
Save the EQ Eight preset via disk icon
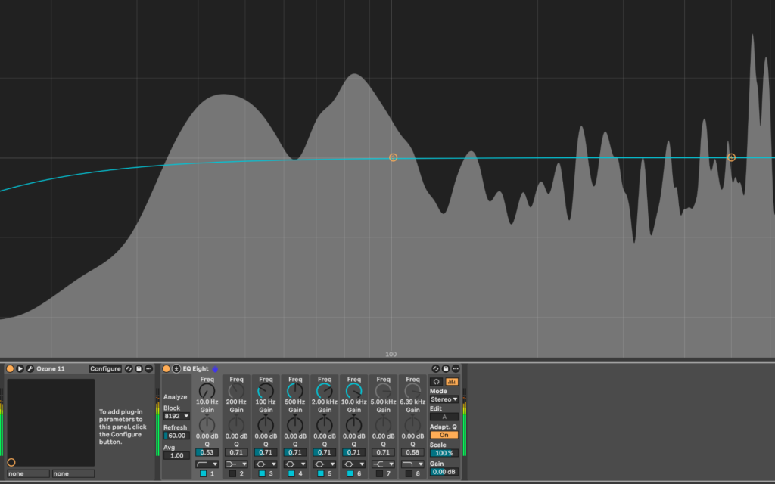click(446, 369)
